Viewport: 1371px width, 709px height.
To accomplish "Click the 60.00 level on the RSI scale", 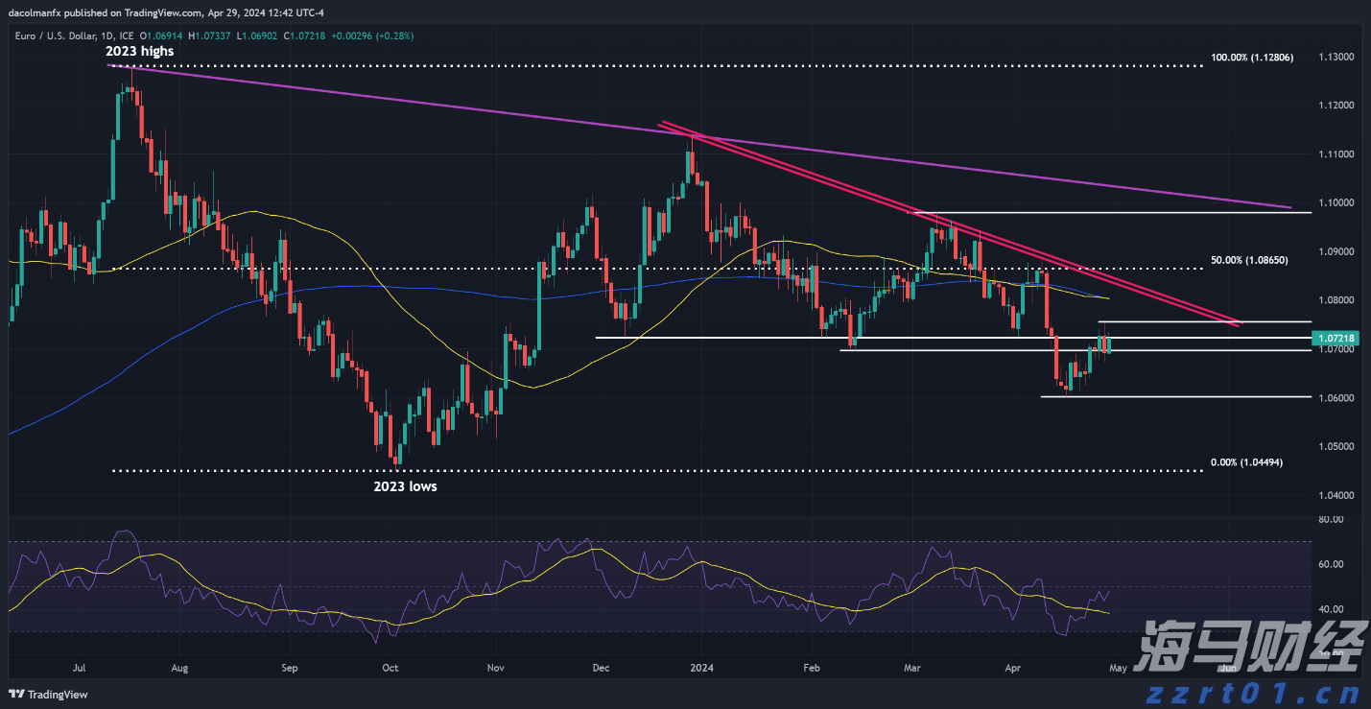I will coord(1331,564).
